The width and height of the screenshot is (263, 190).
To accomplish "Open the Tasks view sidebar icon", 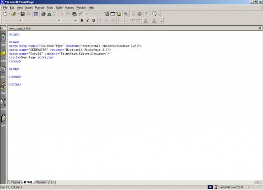I will [3, 119].
